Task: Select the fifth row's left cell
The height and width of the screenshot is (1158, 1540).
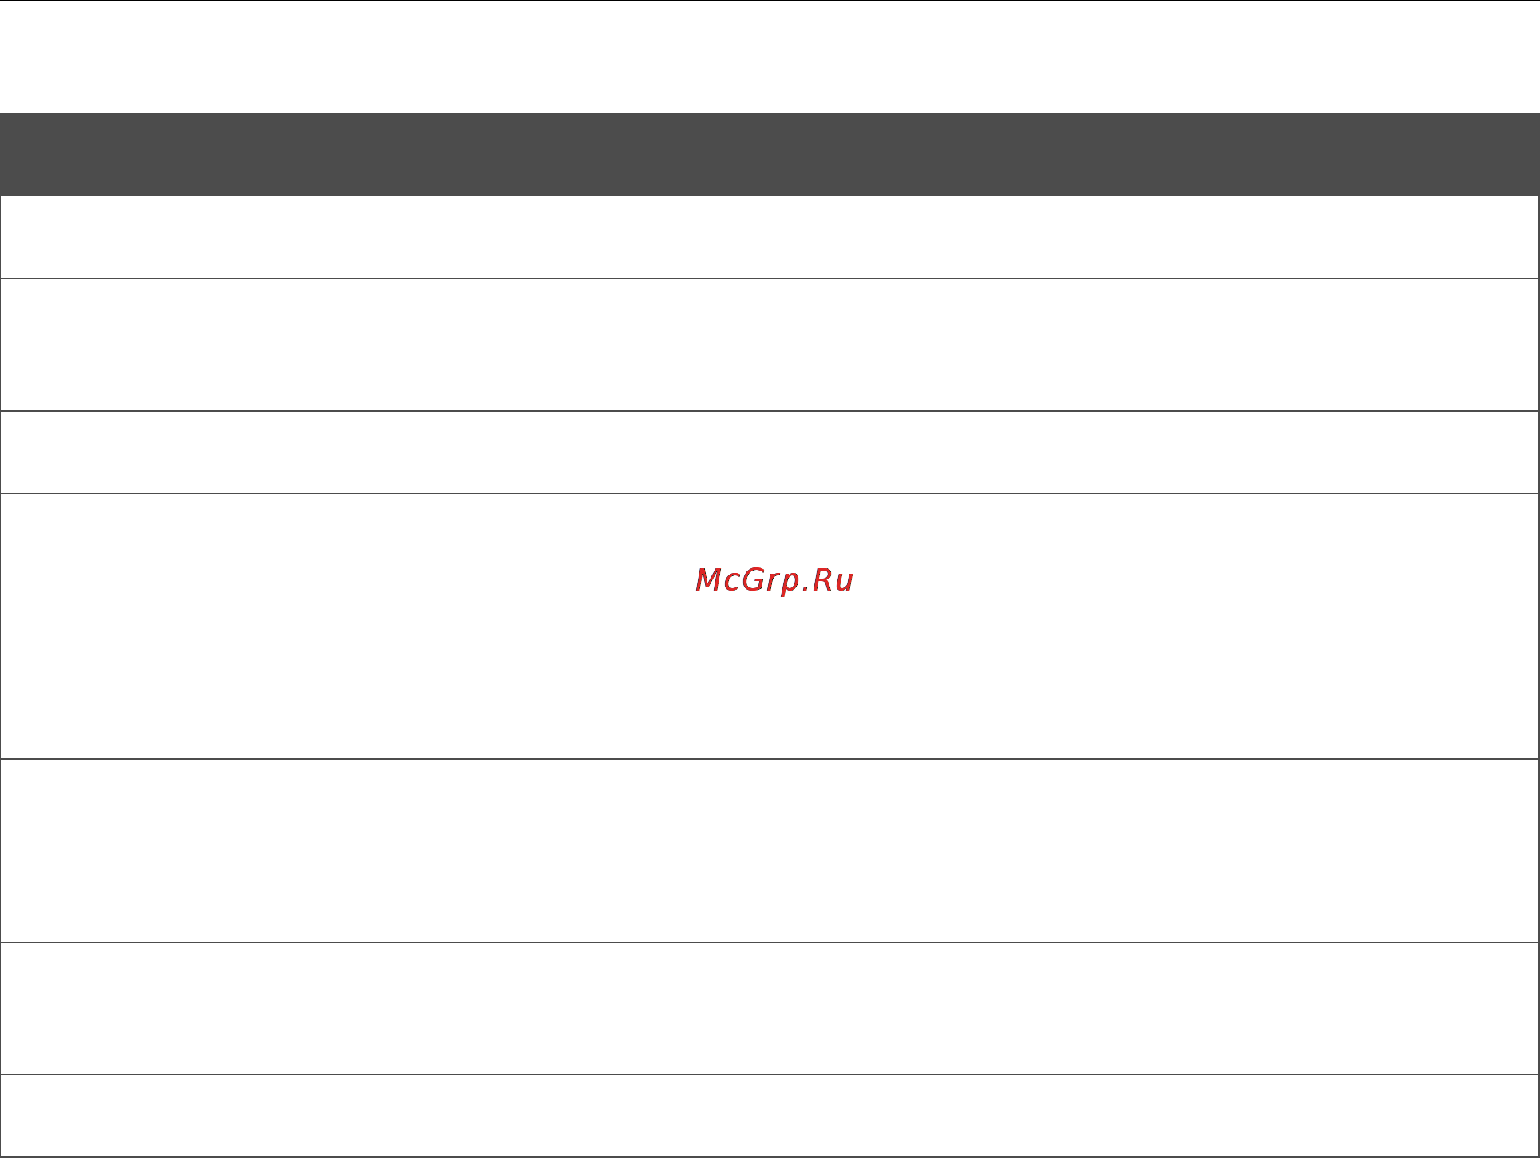Action: click(226, 693)
